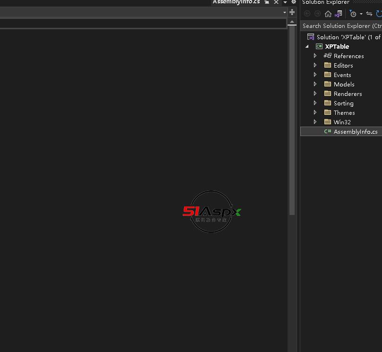Toggle pin on AssemblyInfo.cs tab
Screen dimensions: 382x352
point(267,2)
